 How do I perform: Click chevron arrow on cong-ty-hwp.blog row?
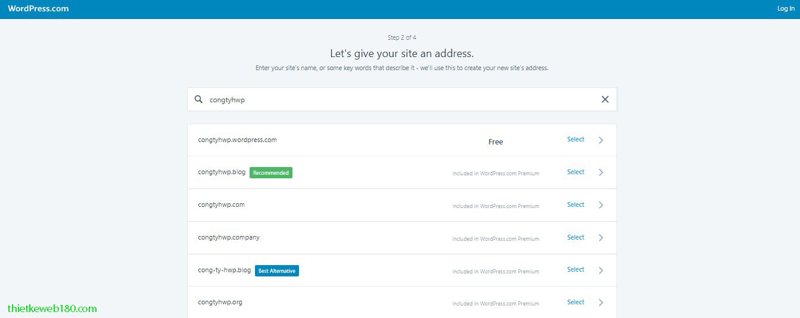(x=601, y=270)
